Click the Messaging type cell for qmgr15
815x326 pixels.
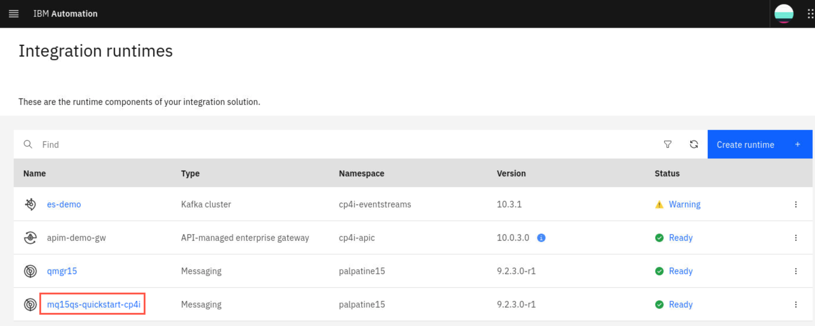coord(201,271)
